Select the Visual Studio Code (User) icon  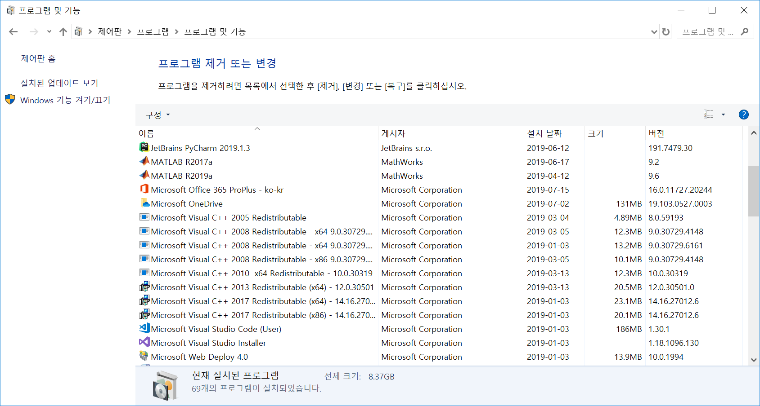144,328
